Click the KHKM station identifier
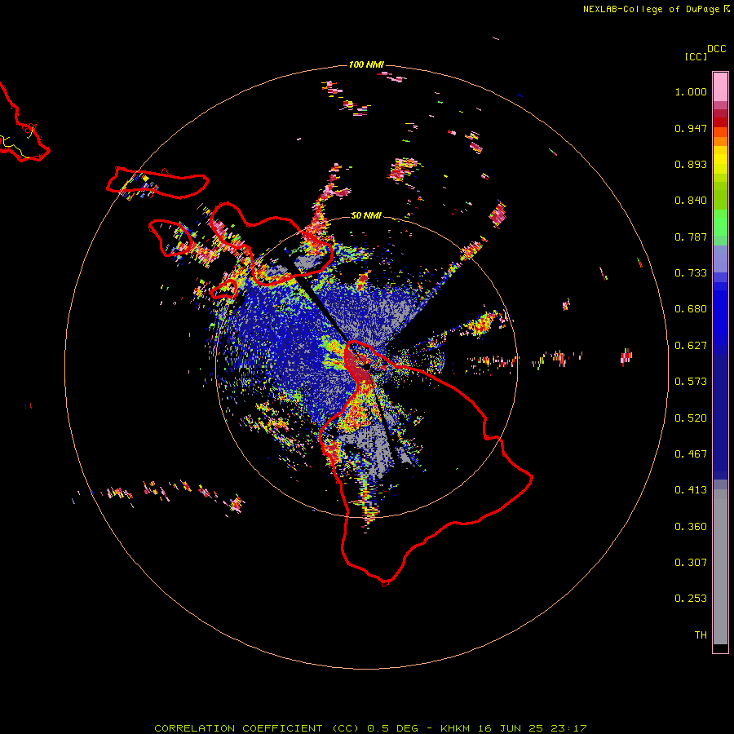Viewport: 734px width, 734px height. [456, 728]
